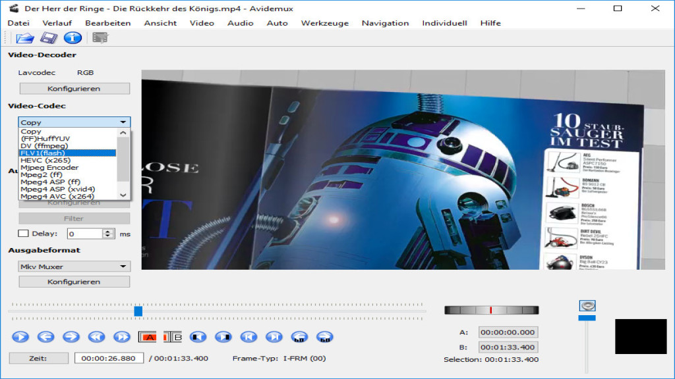675x379 pixels.
Task: Open the Video menu
Action: pyautogui.click(x=202, y=22)
